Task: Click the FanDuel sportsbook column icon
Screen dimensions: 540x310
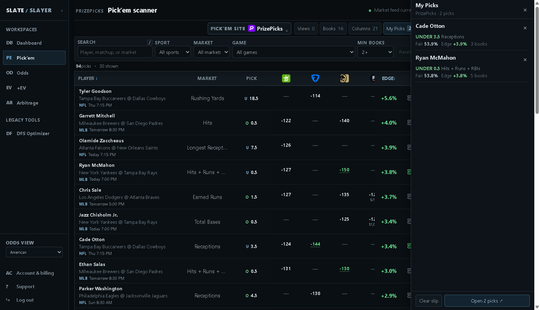Action: click(x=315, y=78)
